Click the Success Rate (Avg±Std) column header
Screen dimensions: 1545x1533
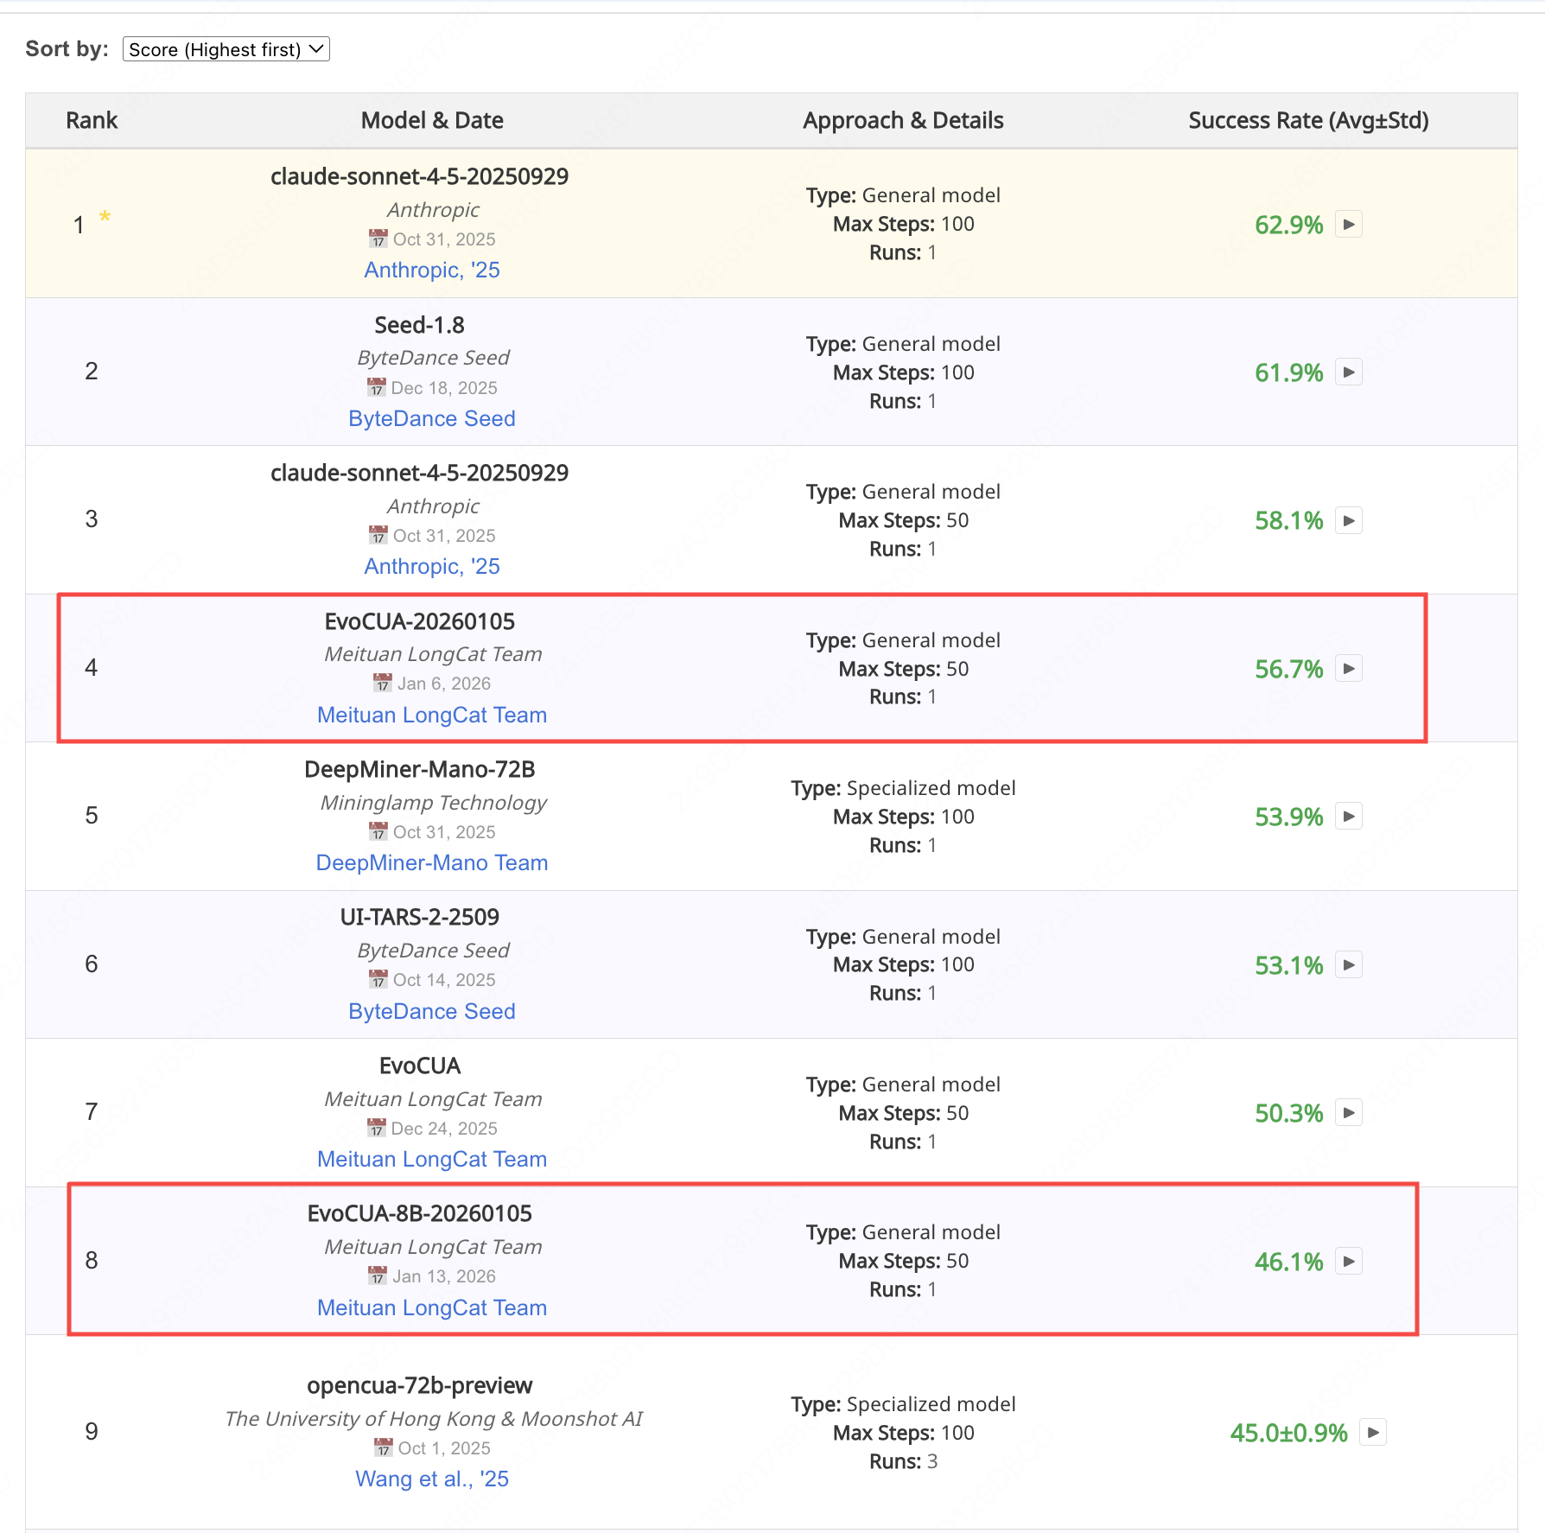point(1308,120)
